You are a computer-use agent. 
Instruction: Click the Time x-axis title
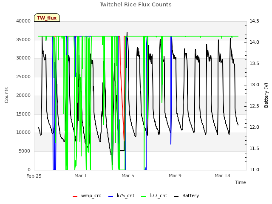coord(241,182)
